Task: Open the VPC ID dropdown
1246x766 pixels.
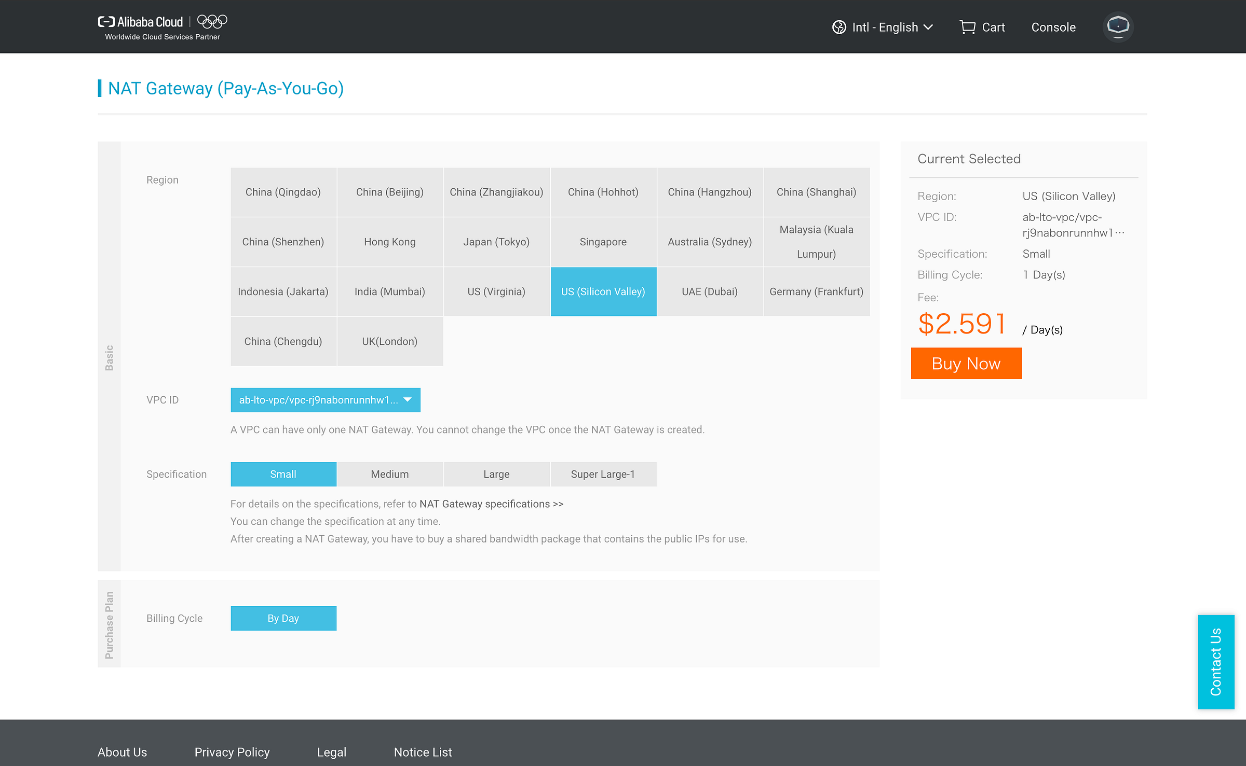Action: (318, 400)
